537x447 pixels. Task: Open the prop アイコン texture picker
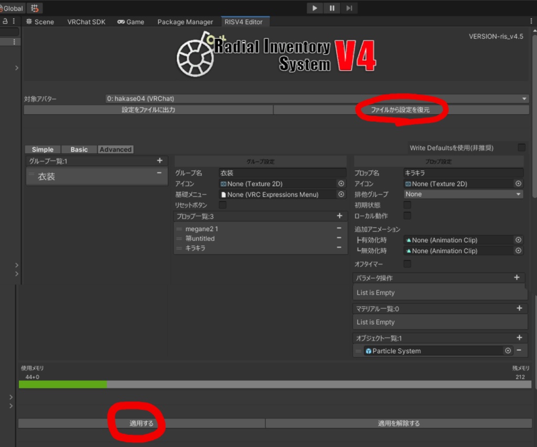pyautogui.click(x=519, y=184)
